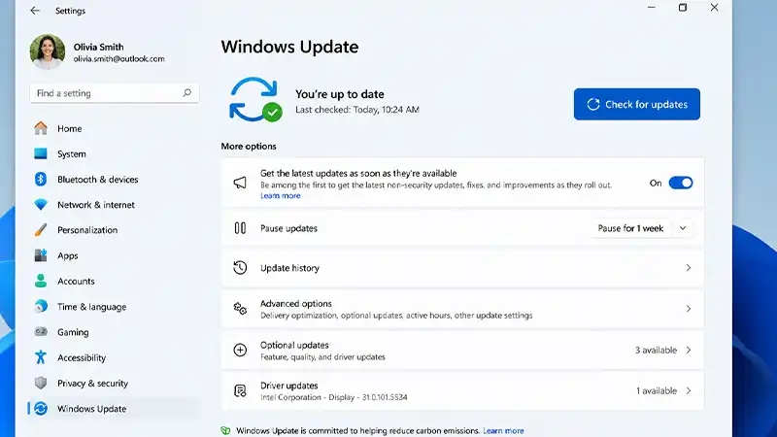This screenshot has width=777, height=437.
Task: Click the Accounts person icon
Action: pos(41,281)
